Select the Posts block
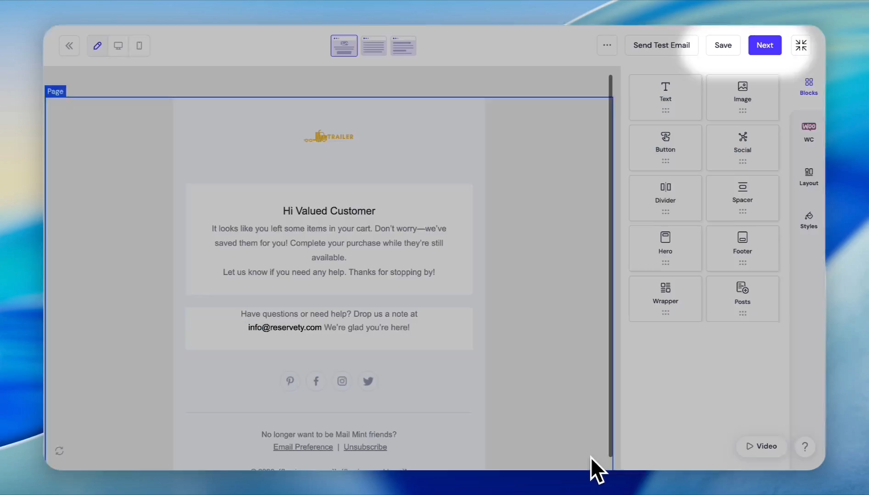The width and height of the screenshot is (869, 495). (742, 299)
